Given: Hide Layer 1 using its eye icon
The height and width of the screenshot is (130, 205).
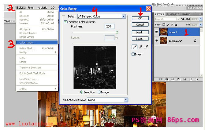Looking at the screenshot, I should click(x=156, y=32).
